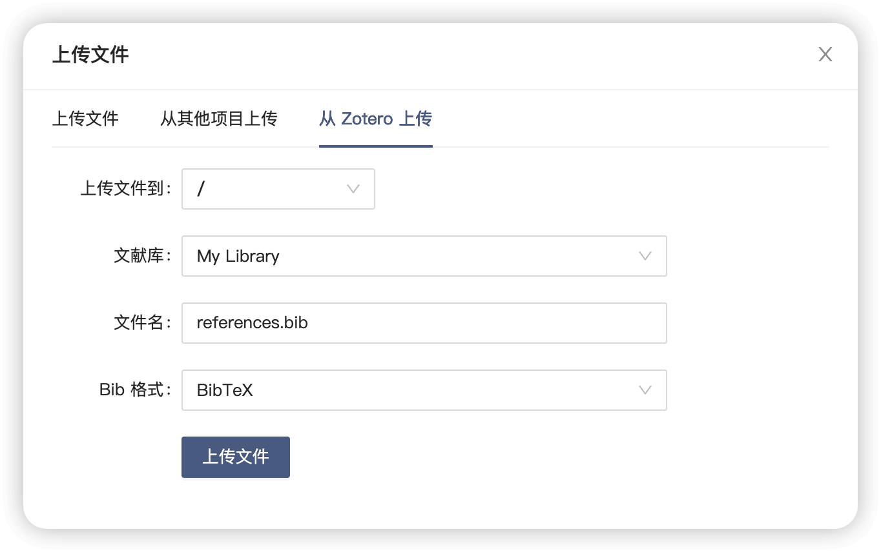Click the filename field showing references.bib

coord(424,323)
